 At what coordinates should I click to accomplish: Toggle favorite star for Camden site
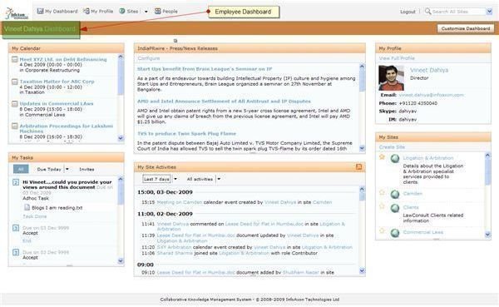tap(382, 192)
